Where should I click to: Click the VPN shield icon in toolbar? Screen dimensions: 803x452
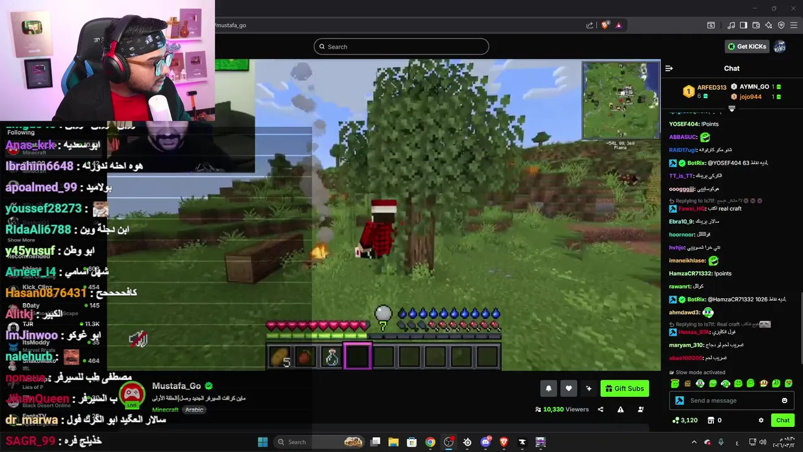click(x=781, y=25)
